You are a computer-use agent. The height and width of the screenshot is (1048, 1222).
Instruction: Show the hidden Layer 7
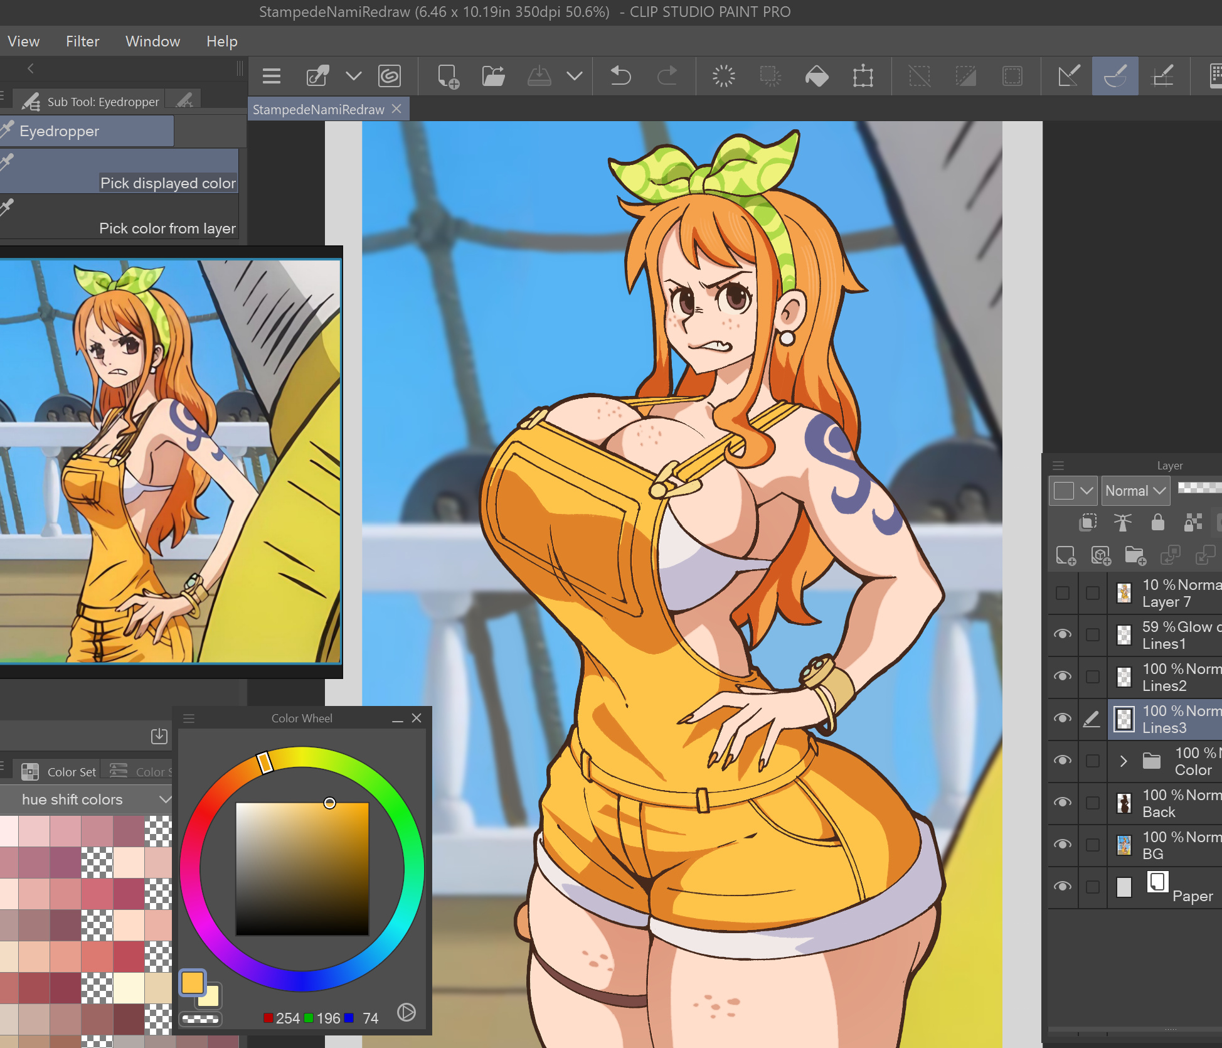[x=1063, y=592]
